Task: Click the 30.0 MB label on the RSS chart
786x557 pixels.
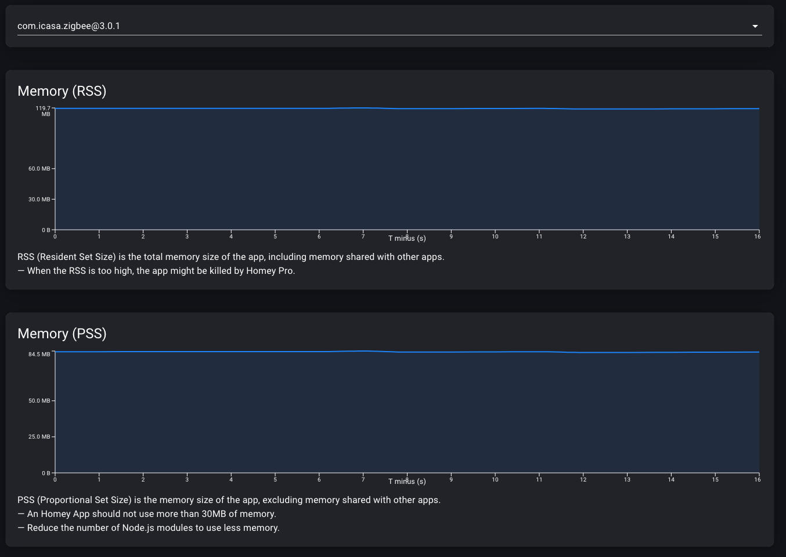Action: (39, 200)
